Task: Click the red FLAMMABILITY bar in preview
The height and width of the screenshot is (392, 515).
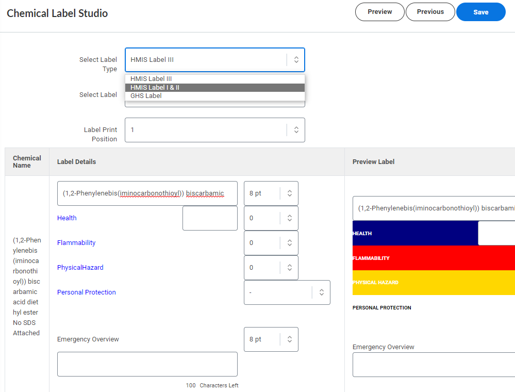Action: tap(434, 258)
